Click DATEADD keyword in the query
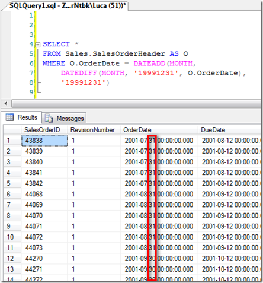The height and width of the screenshot is (283, 263). pos(149,63)
